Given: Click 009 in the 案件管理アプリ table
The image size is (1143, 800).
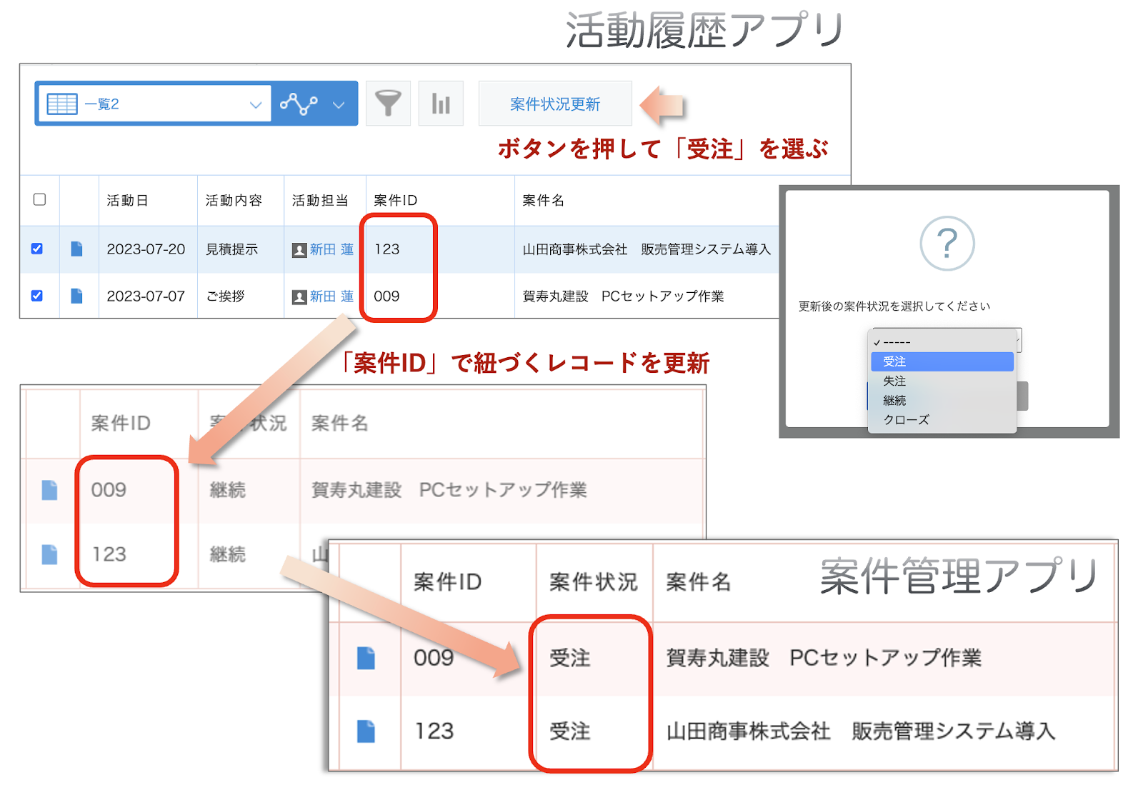Looking at the screenshot, I should click(x=434, y=658).
